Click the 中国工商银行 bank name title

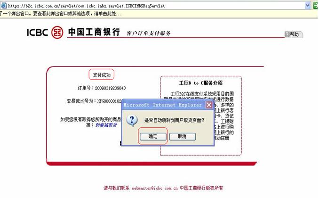coord(94,32)
